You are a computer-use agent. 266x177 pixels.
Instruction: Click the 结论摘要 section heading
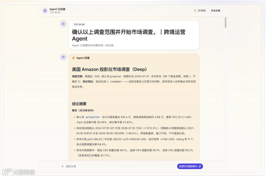[x=79, y=104]
